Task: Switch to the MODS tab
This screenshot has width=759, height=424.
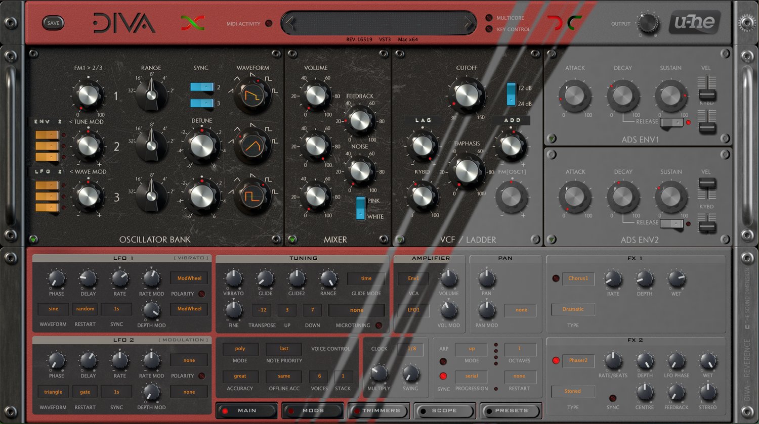Action: click(312, 410)
